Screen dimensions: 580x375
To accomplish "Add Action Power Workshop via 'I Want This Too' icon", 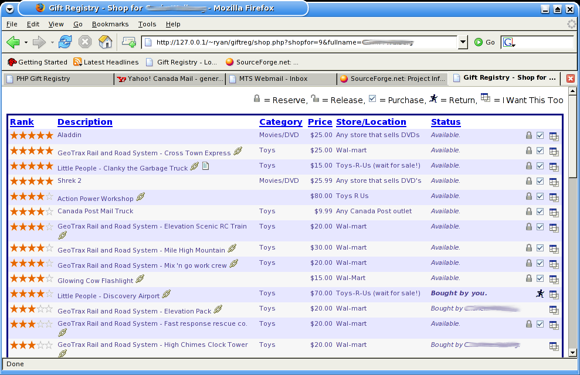I will [554, 197].
